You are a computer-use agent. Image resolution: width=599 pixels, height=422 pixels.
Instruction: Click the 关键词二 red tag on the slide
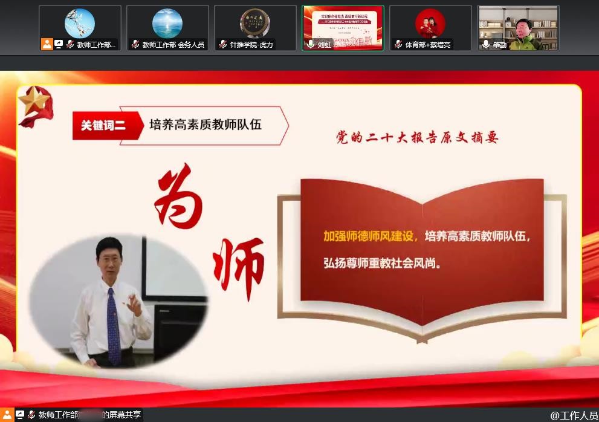103,126
